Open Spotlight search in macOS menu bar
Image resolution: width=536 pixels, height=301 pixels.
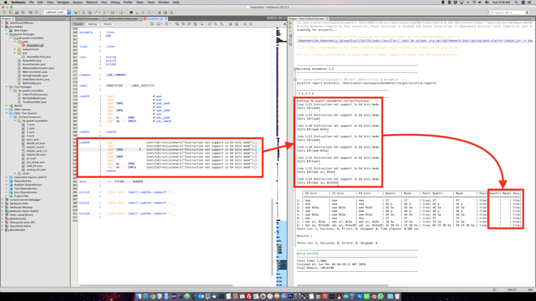click(516, 3)
